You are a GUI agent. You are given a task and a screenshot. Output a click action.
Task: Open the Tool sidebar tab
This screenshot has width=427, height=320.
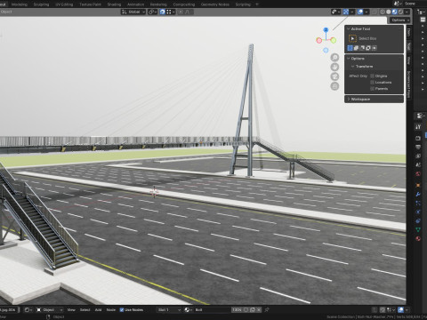point(409,46)
